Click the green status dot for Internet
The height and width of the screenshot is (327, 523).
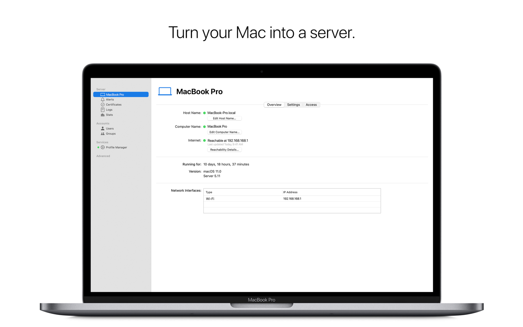[205, 141]
